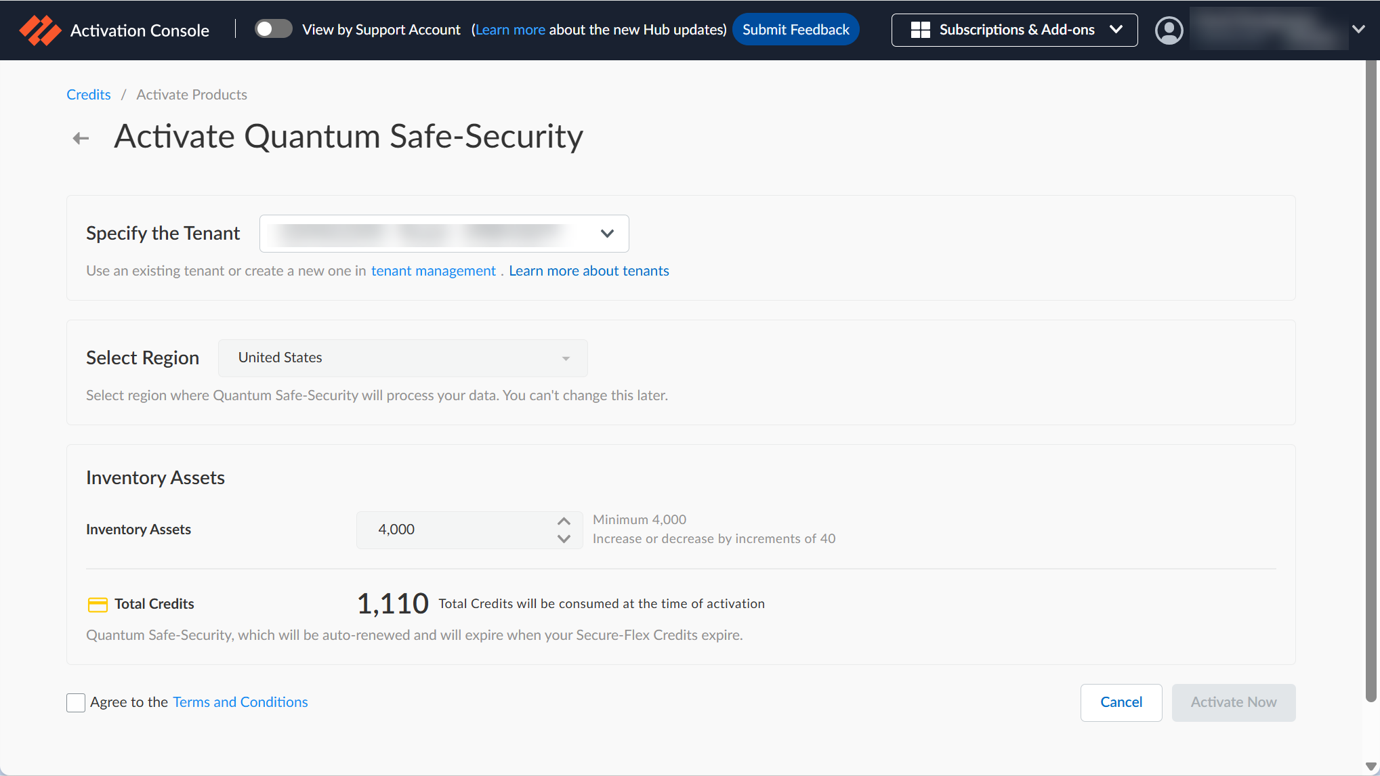Go back using the left arrow icon
Viewport: 1380px width, 776px height.
[x=81, y=138]
